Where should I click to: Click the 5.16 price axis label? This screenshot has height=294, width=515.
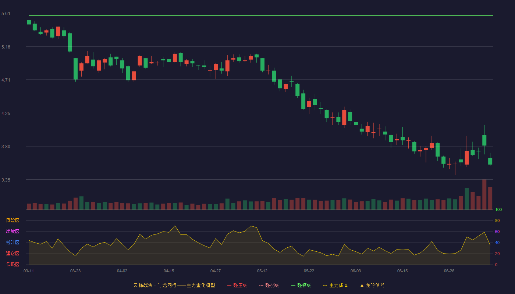pos(6,47)
